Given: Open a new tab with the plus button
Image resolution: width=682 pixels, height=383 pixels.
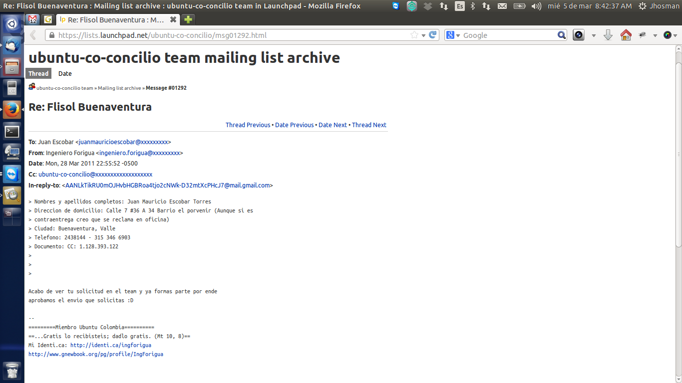Looking at the screenshot, I should pyautogui.click(x=188, y=19).
